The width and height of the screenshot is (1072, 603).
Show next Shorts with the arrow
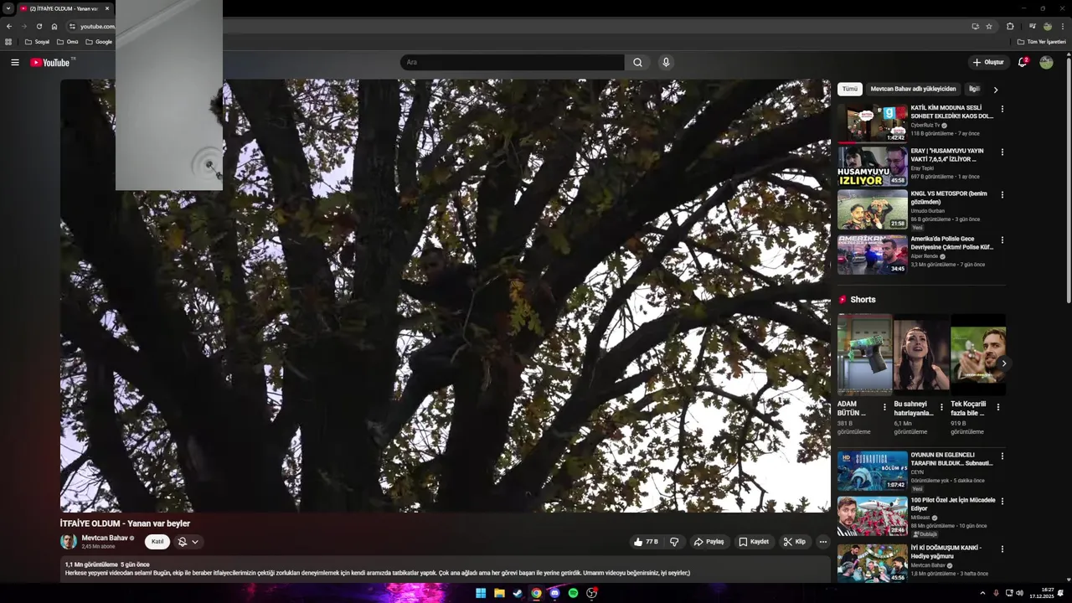tap(1003, 363)
